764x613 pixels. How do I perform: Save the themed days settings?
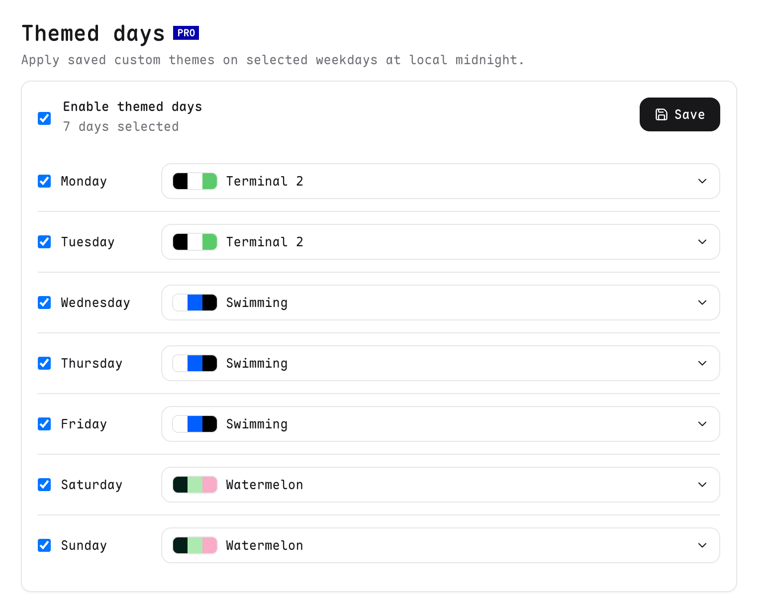click(679, 114)
